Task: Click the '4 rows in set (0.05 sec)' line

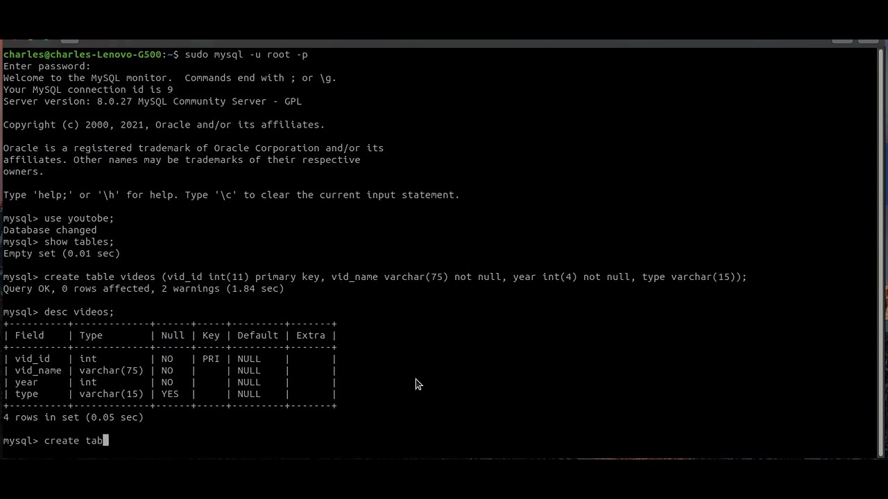Action: 73,418
